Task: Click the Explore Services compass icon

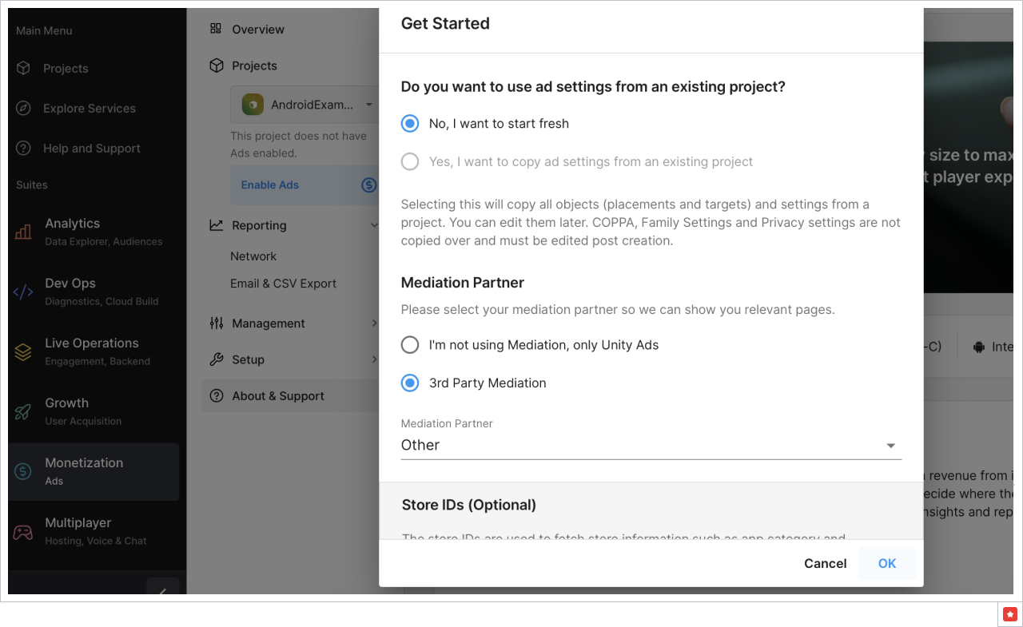Action: coord(24,109)
